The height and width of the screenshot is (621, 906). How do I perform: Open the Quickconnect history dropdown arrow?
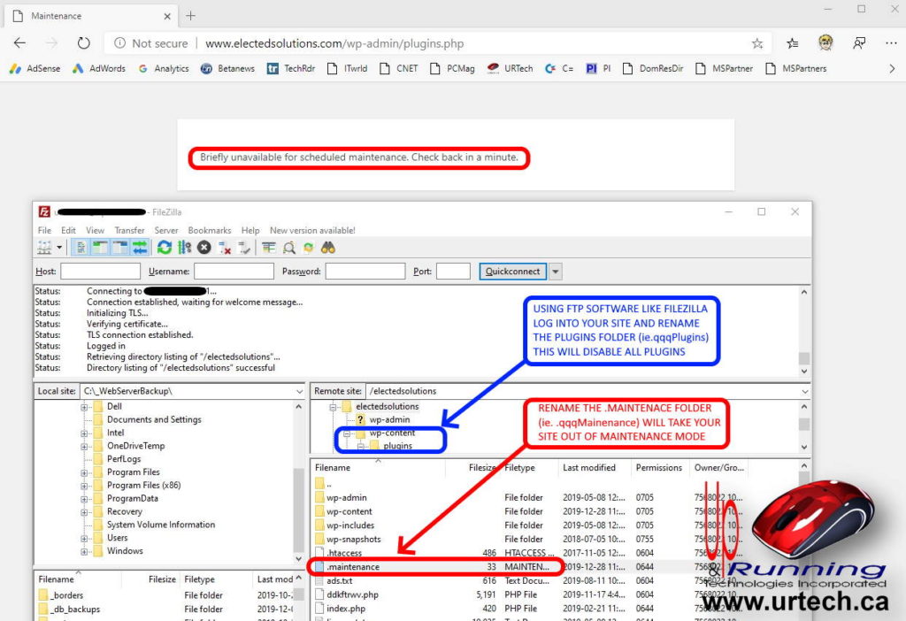pos(556,272)
